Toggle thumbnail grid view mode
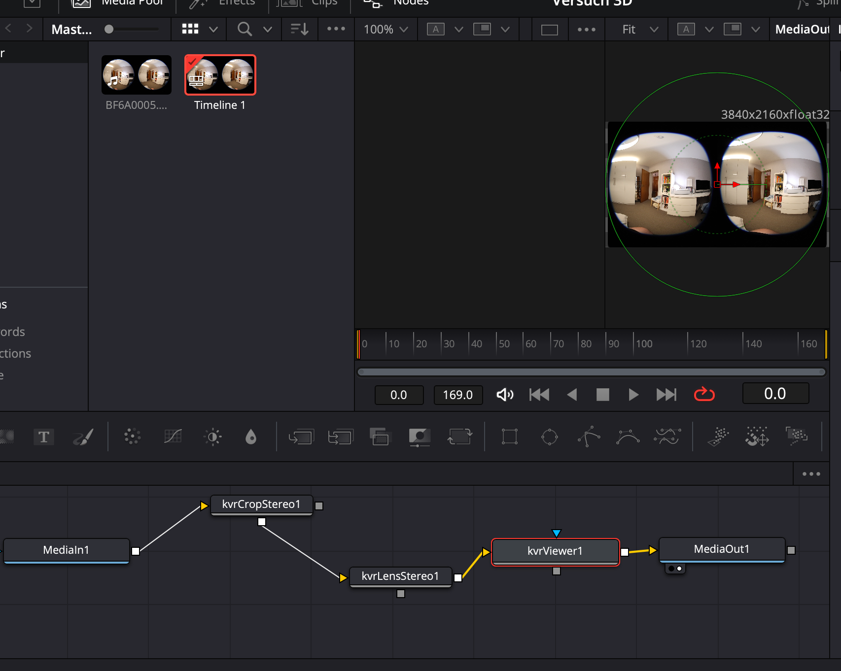841x671 pixels. coord(190,29)
